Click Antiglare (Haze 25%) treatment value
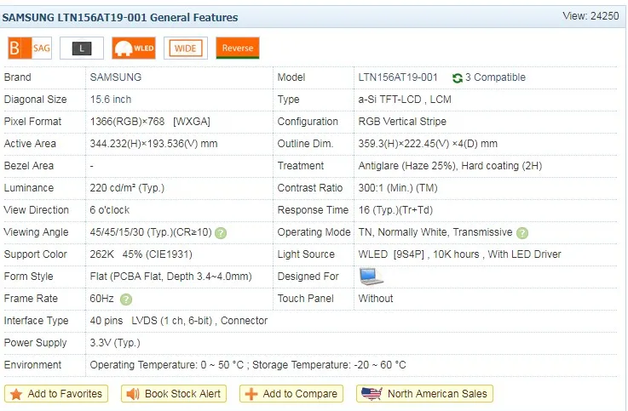 [450, 166]
